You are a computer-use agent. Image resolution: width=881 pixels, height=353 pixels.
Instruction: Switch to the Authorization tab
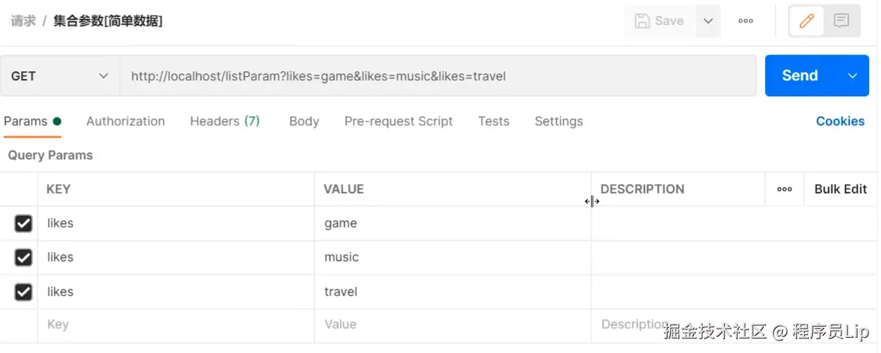coord(125,121)
